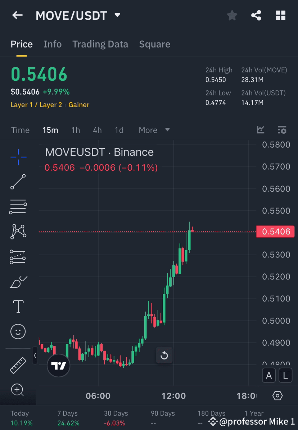Collapse the drawing toolbar with the chevron
The width and height of the screenshot is (298, 430).
tap(35, 355)
